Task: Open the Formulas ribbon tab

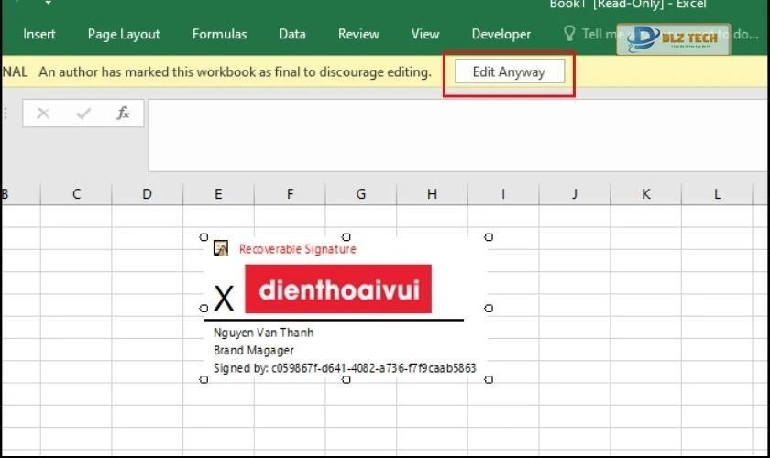Action: [219, 34]
